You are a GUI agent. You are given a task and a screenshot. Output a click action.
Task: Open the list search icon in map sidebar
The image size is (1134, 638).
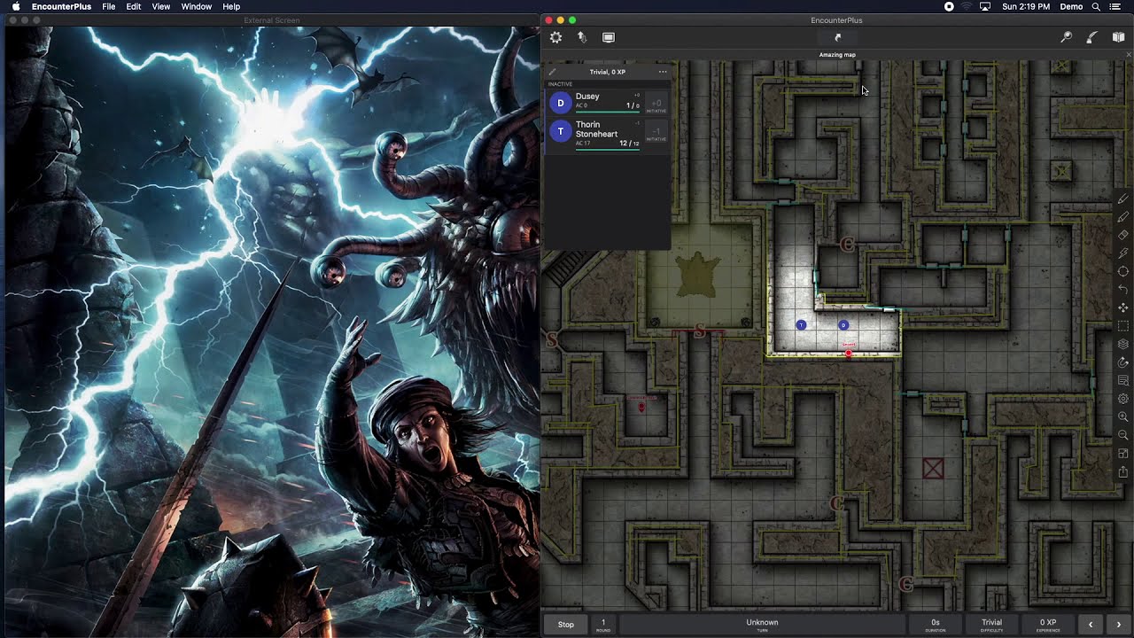coord(1123,380)
